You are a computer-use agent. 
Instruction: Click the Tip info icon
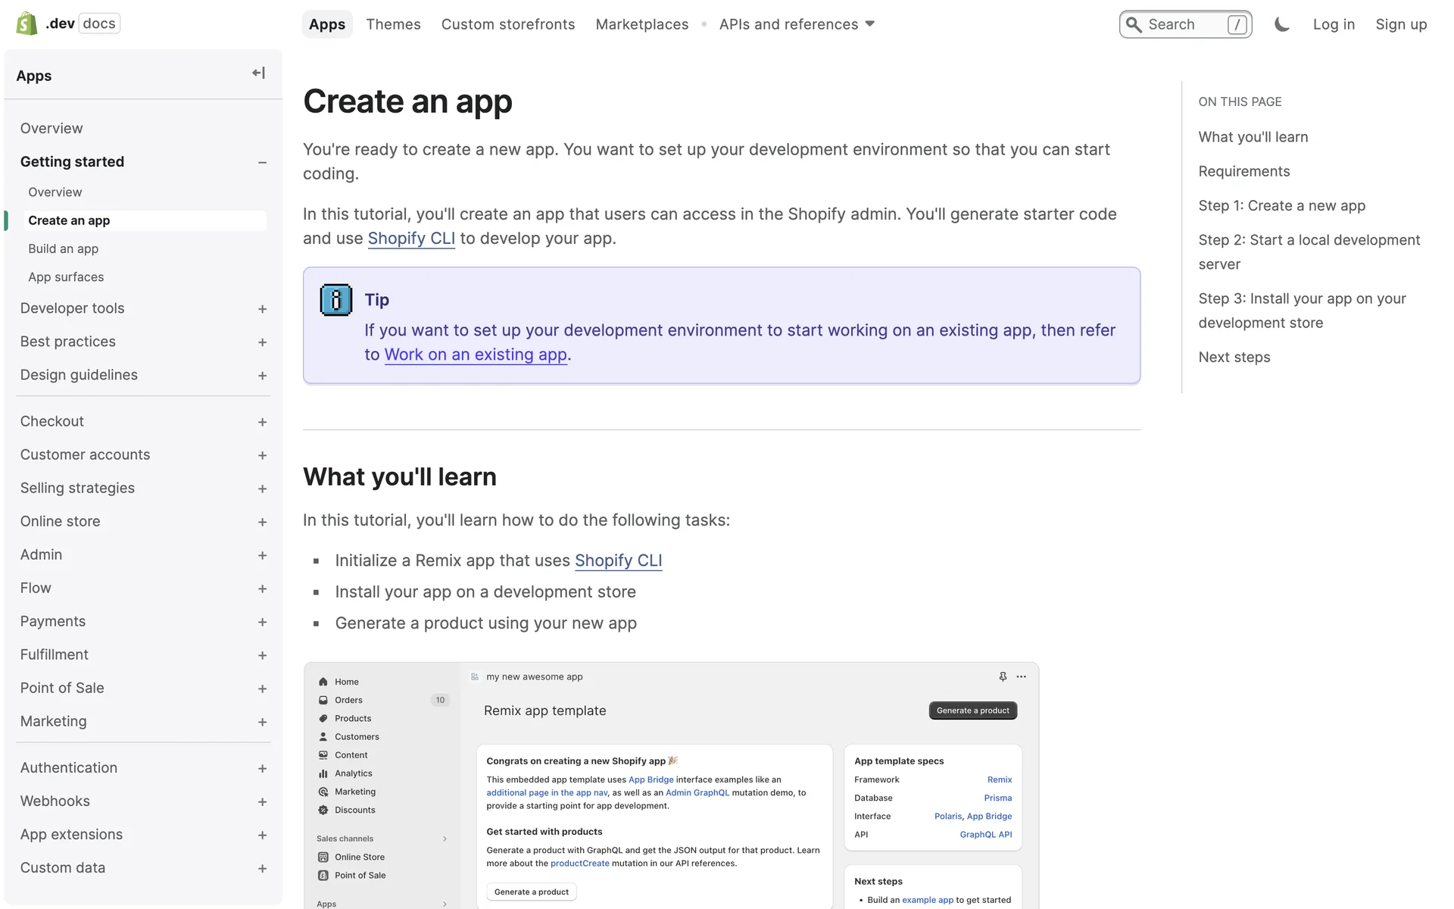coord(335,300)
